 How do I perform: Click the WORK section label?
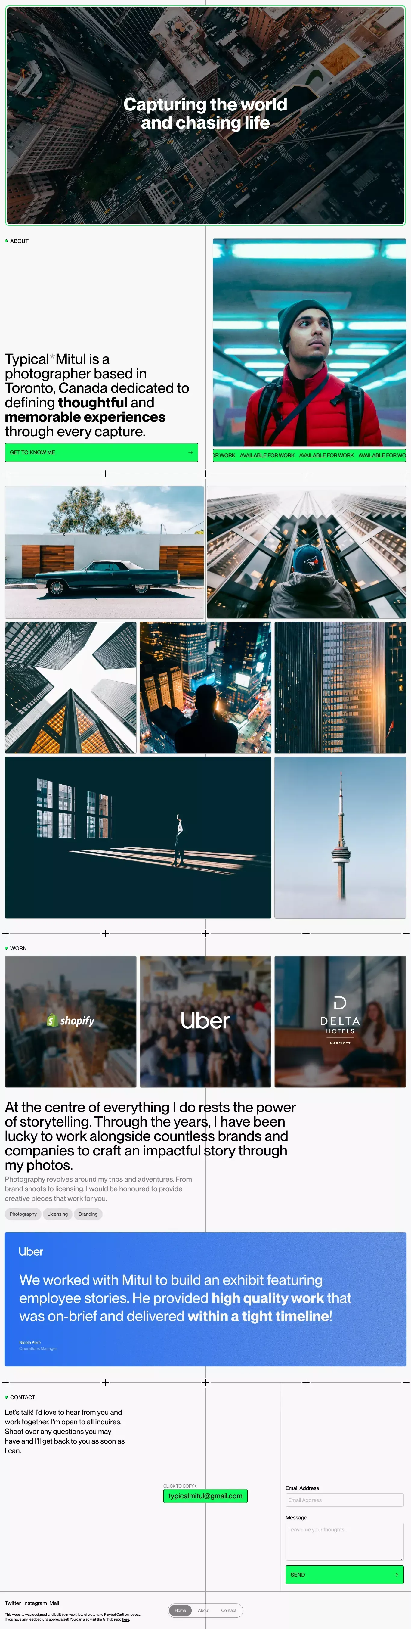(18, 948)
